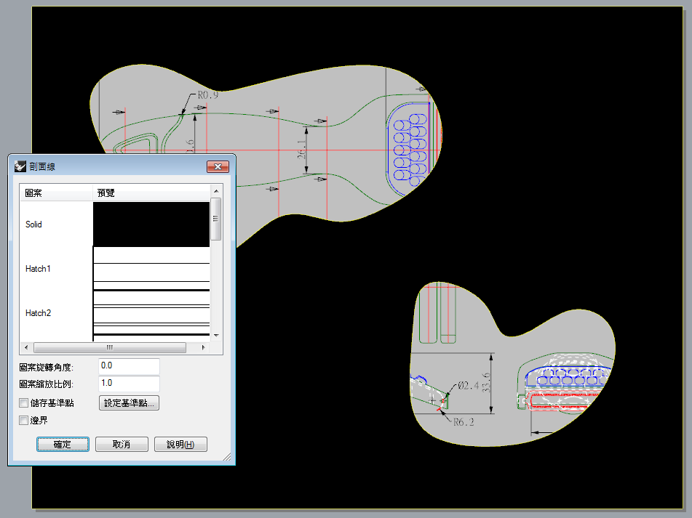The width and height of the screenshot is (692, 518).
Task: Close the 剖面線 hatch dialog
Action: (218, 166)
